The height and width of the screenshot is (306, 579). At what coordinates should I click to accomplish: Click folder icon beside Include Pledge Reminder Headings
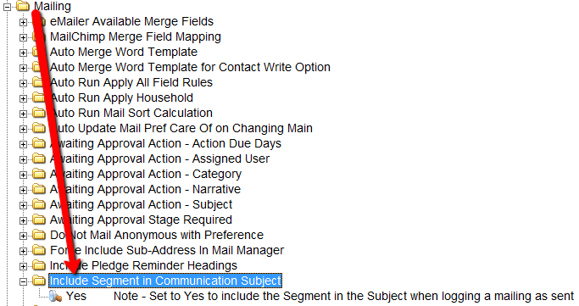click(x=39, y=265)
